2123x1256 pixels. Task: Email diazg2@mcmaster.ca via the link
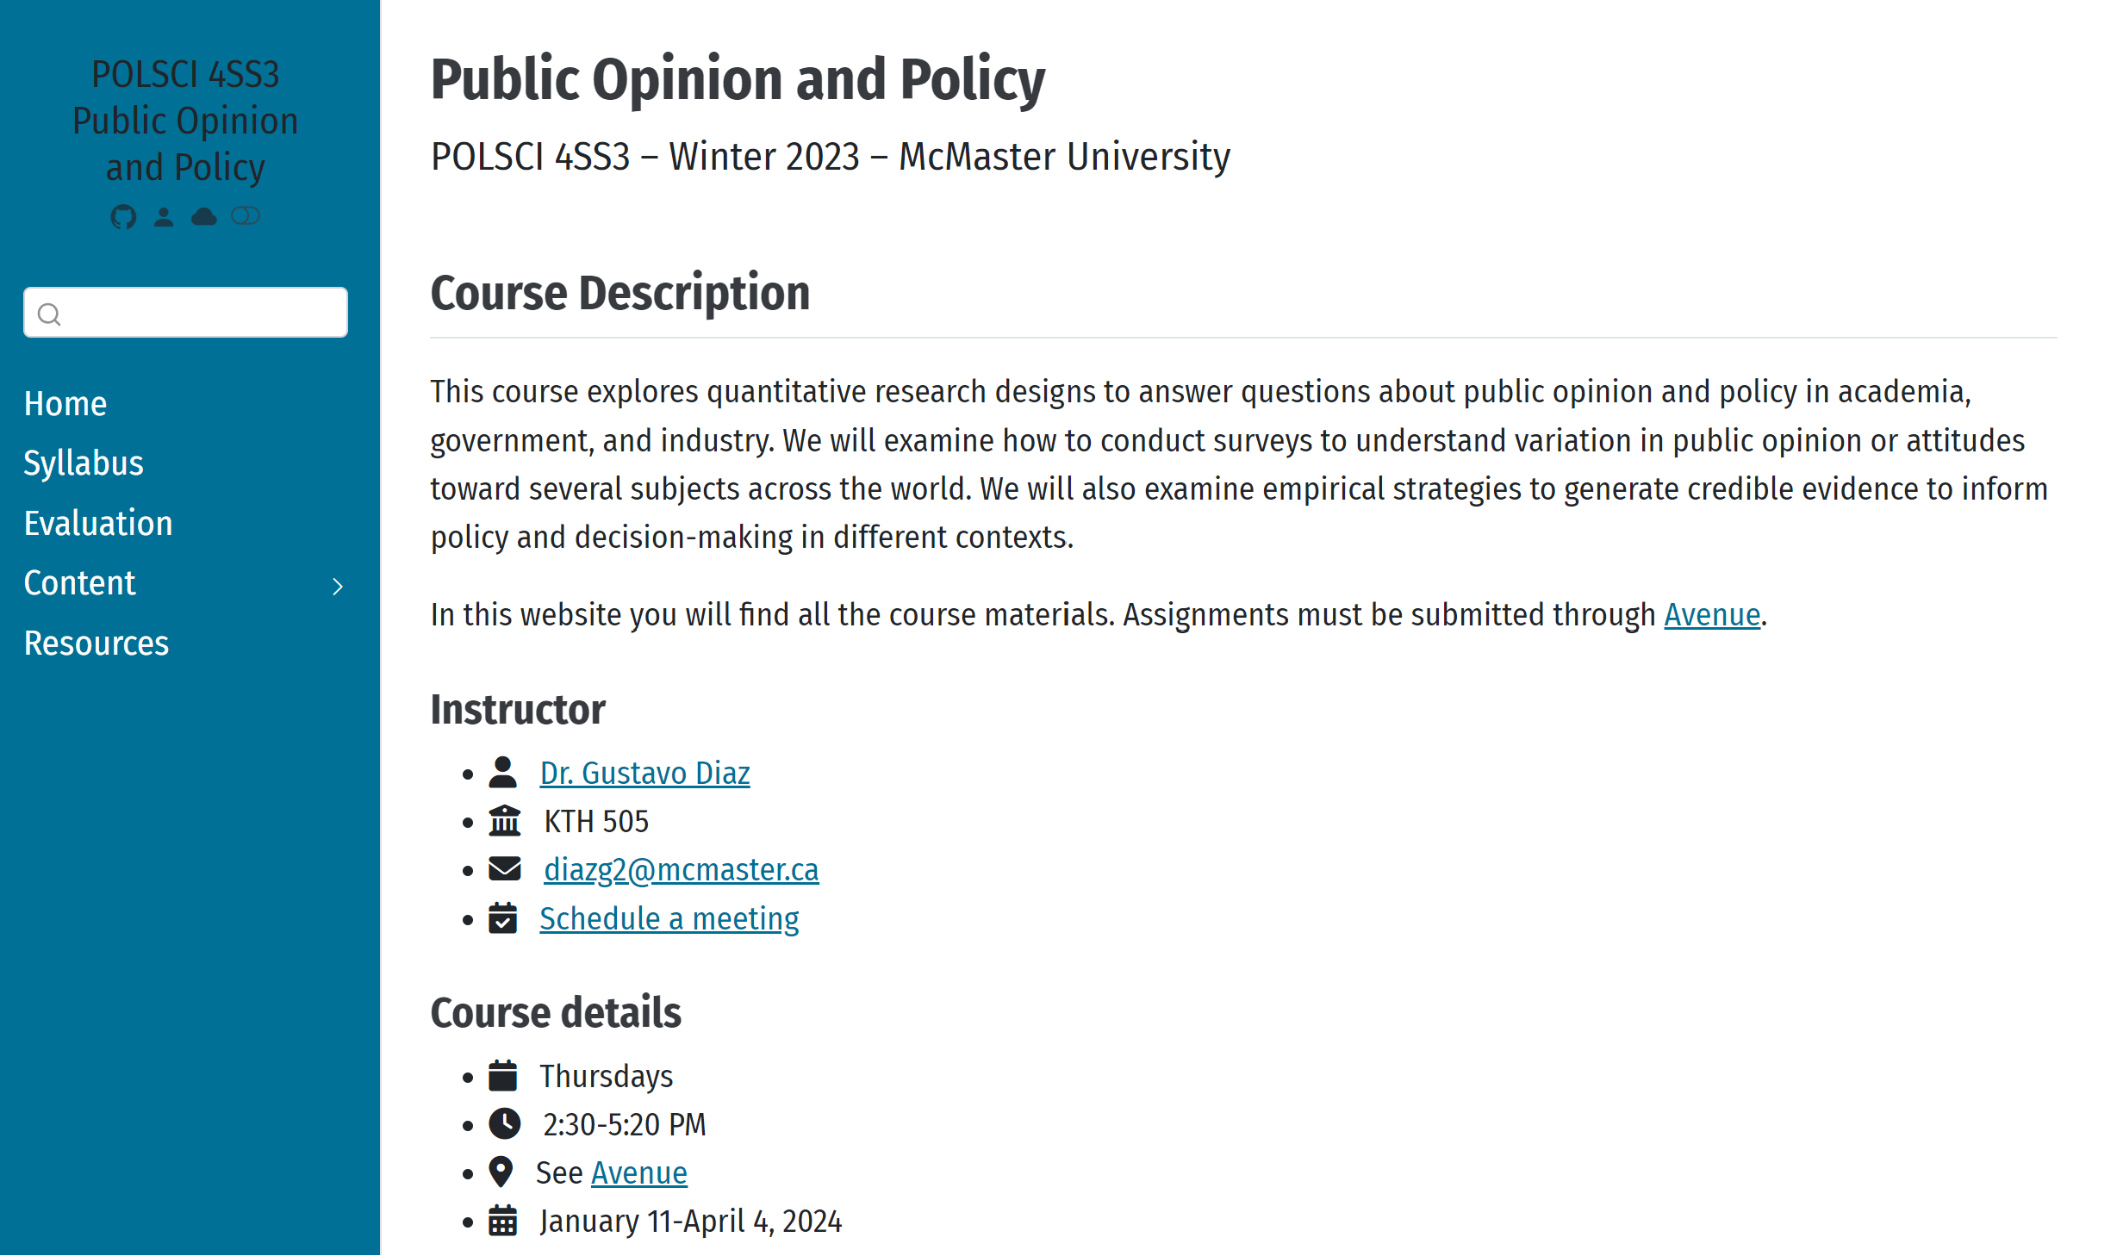(681, 869)
